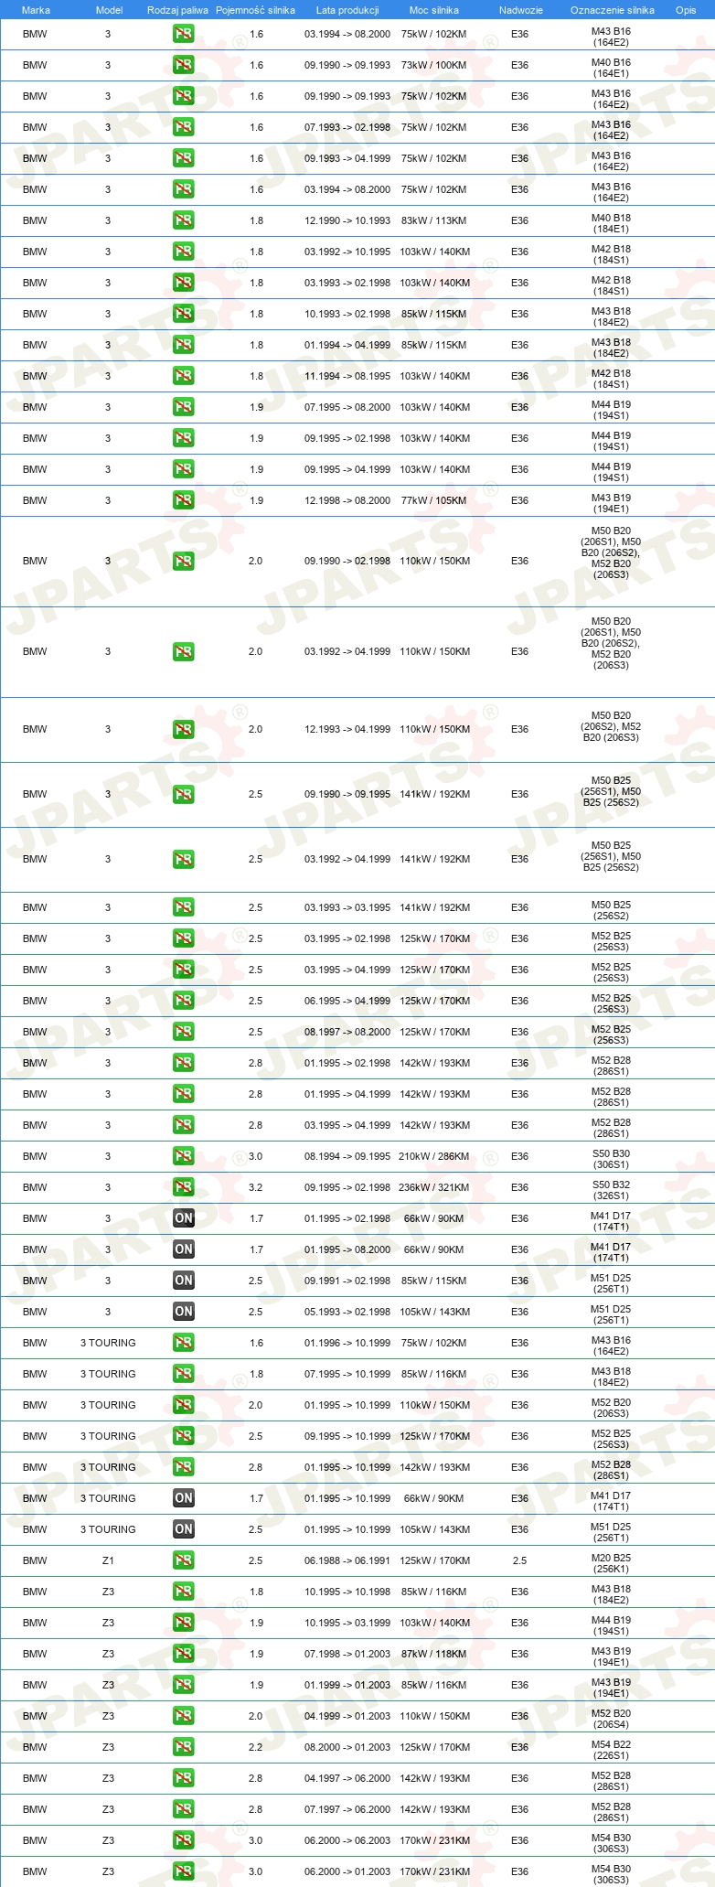This screenshot has width=715, height=1887.
Task: Click the PB fuel icon in the Z1 row
Action: point(183,1560)
